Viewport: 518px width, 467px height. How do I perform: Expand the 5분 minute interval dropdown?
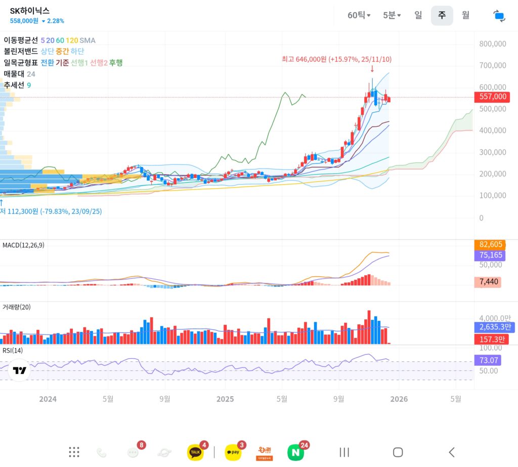point(392,15)
